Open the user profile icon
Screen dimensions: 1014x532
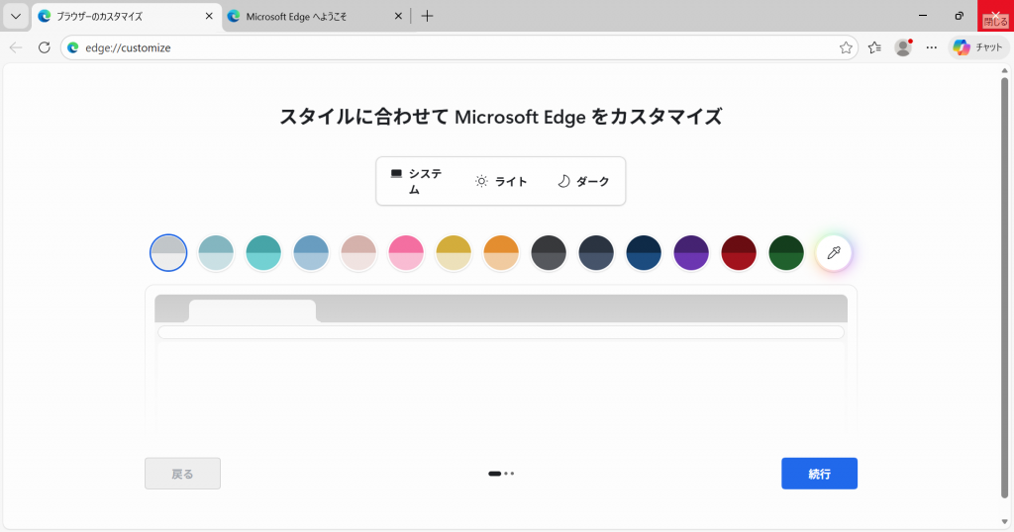pos(902,47)
